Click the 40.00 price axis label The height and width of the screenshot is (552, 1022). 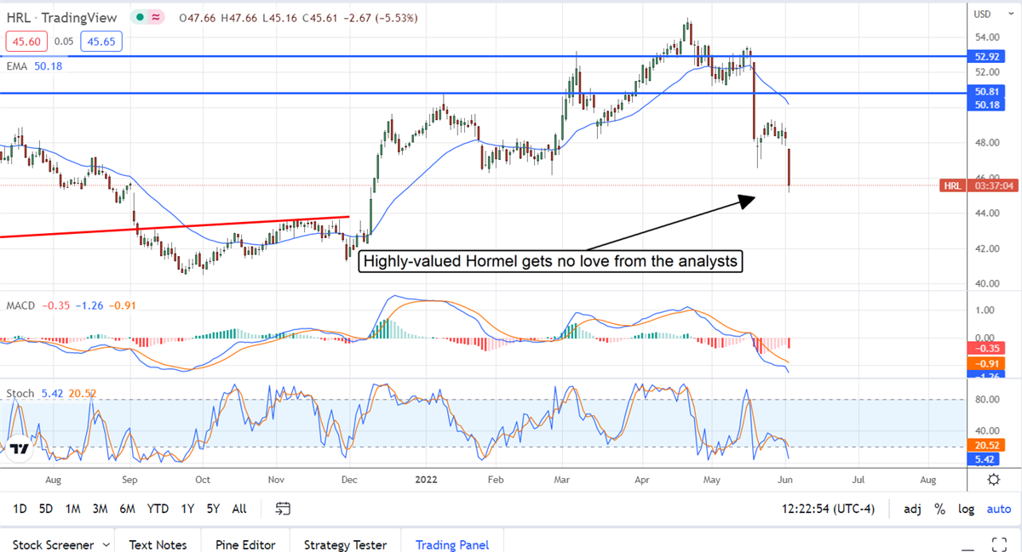coord(987,284)
